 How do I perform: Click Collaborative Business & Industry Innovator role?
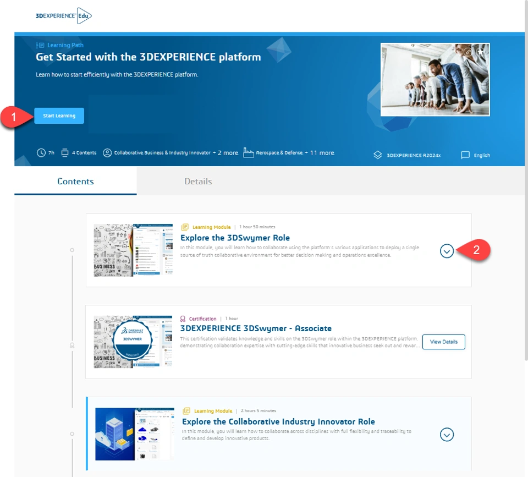(162, 152)
